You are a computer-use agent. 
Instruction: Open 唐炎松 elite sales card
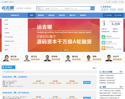click(73, 58)
